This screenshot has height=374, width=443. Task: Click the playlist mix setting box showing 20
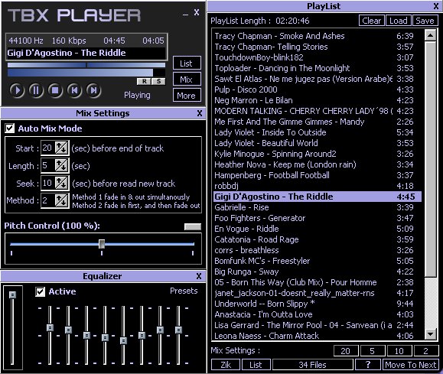[x=346, y=351]
